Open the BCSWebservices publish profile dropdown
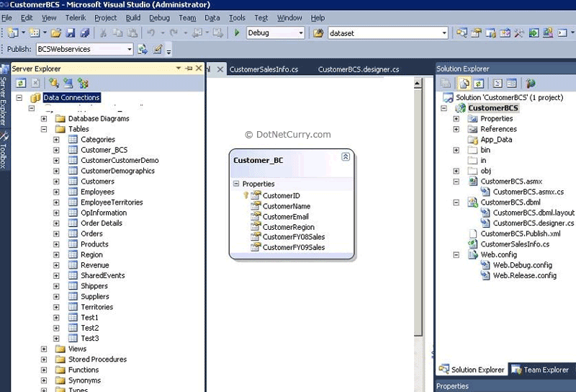576x392 pixels. pyautogui.click(x=130, y=49)
